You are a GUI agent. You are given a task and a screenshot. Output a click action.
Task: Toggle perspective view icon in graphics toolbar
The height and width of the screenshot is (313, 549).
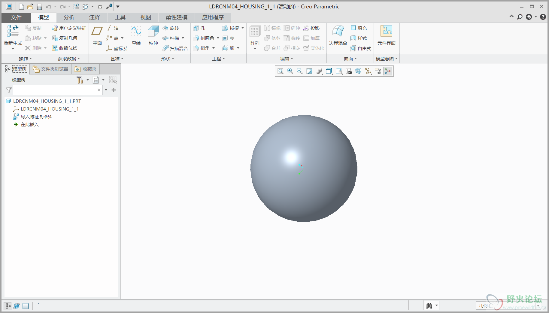click(358, 71)
